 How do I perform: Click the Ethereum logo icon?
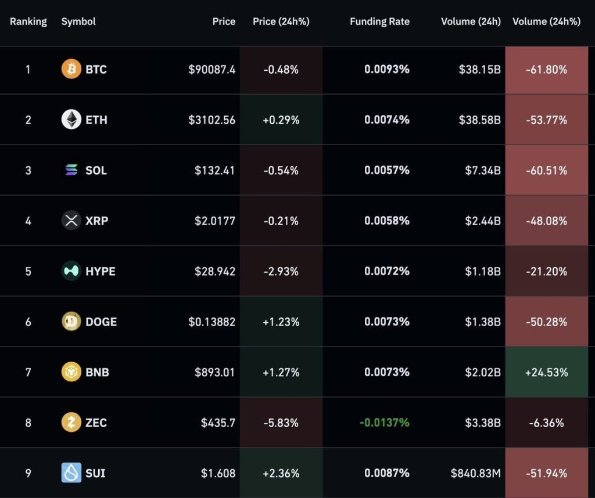pyautogui.click(x=71, y=120)
